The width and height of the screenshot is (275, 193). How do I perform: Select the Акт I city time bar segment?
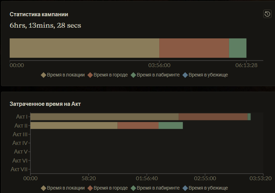213,117
